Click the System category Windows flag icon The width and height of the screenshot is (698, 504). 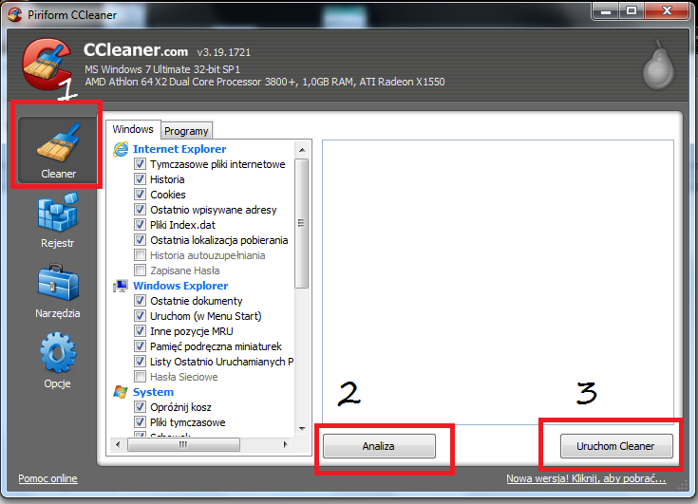pyautogui.click(x=121, y=392)
